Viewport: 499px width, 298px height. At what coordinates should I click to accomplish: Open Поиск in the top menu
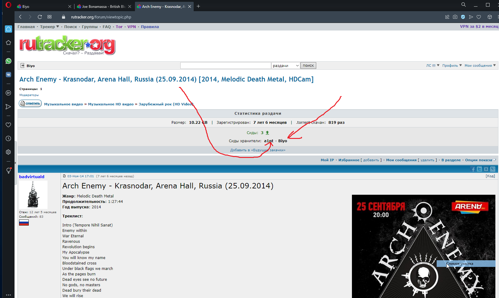click(x=71, y=27)
